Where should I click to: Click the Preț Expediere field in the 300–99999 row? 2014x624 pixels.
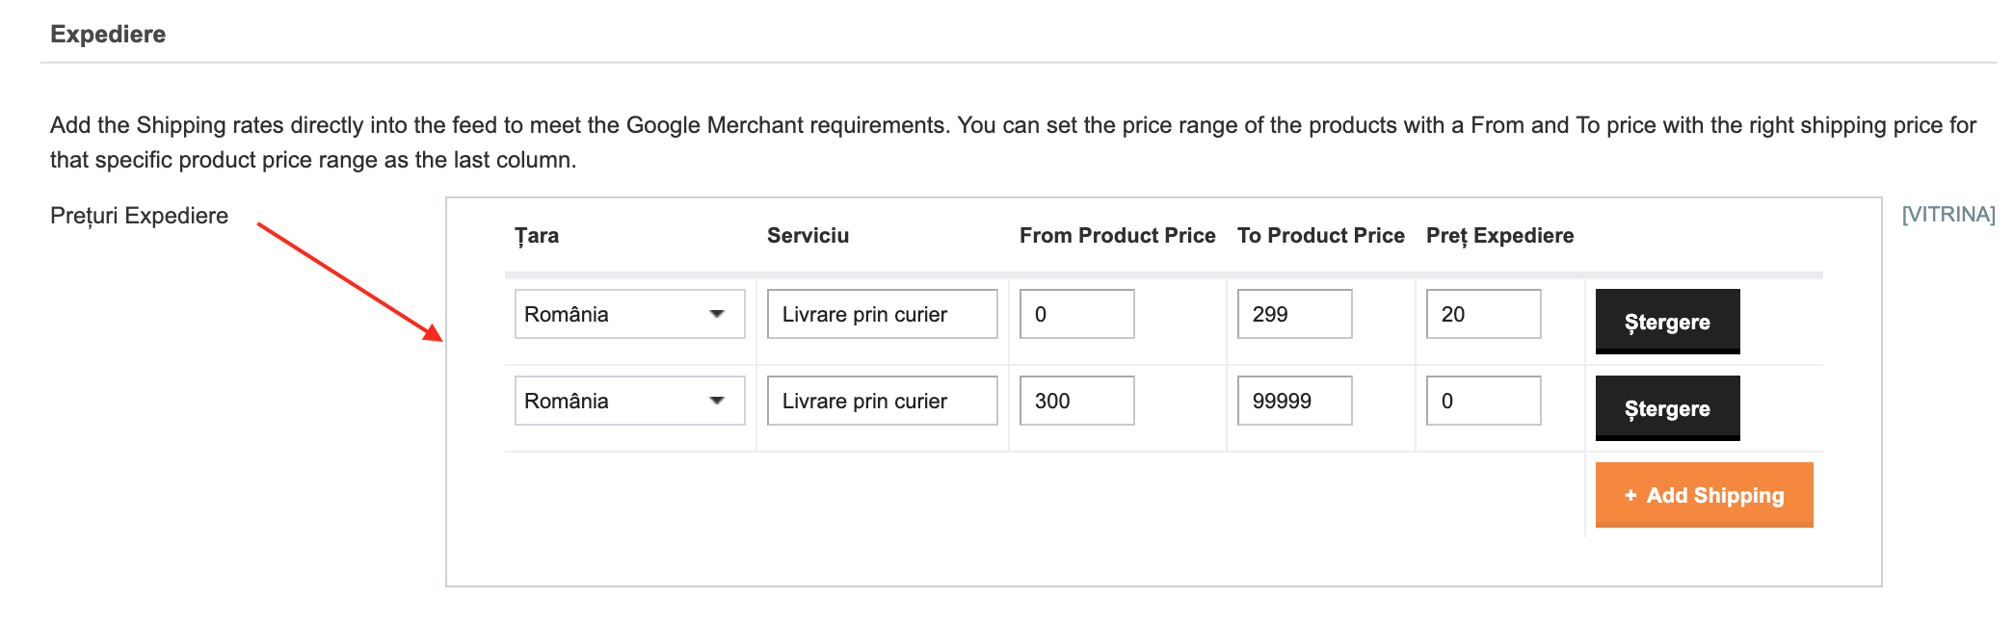click(x=1483, y=401)
